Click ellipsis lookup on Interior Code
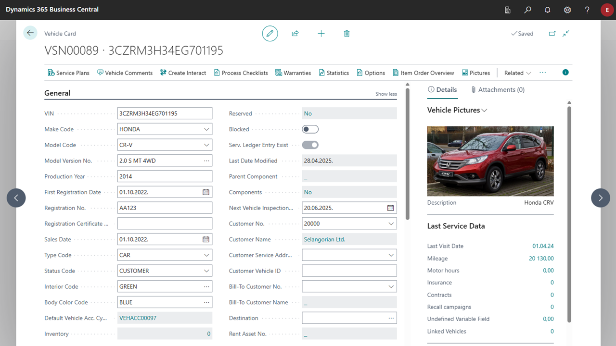The width and height of the screenshot is (616, 346). (x=206, y=286)
